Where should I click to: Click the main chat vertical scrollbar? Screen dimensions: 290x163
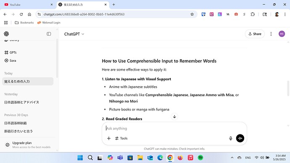(x=288, y=88)
